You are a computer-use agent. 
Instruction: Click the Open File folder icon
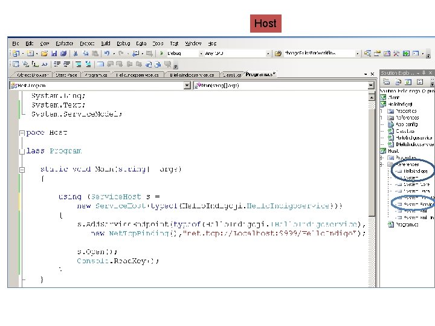[44, 53]
